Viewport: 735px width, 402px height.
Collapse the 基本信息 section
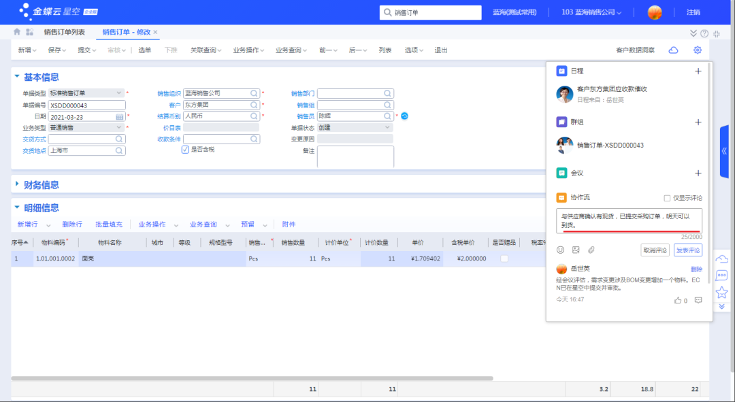coord(17,76)
